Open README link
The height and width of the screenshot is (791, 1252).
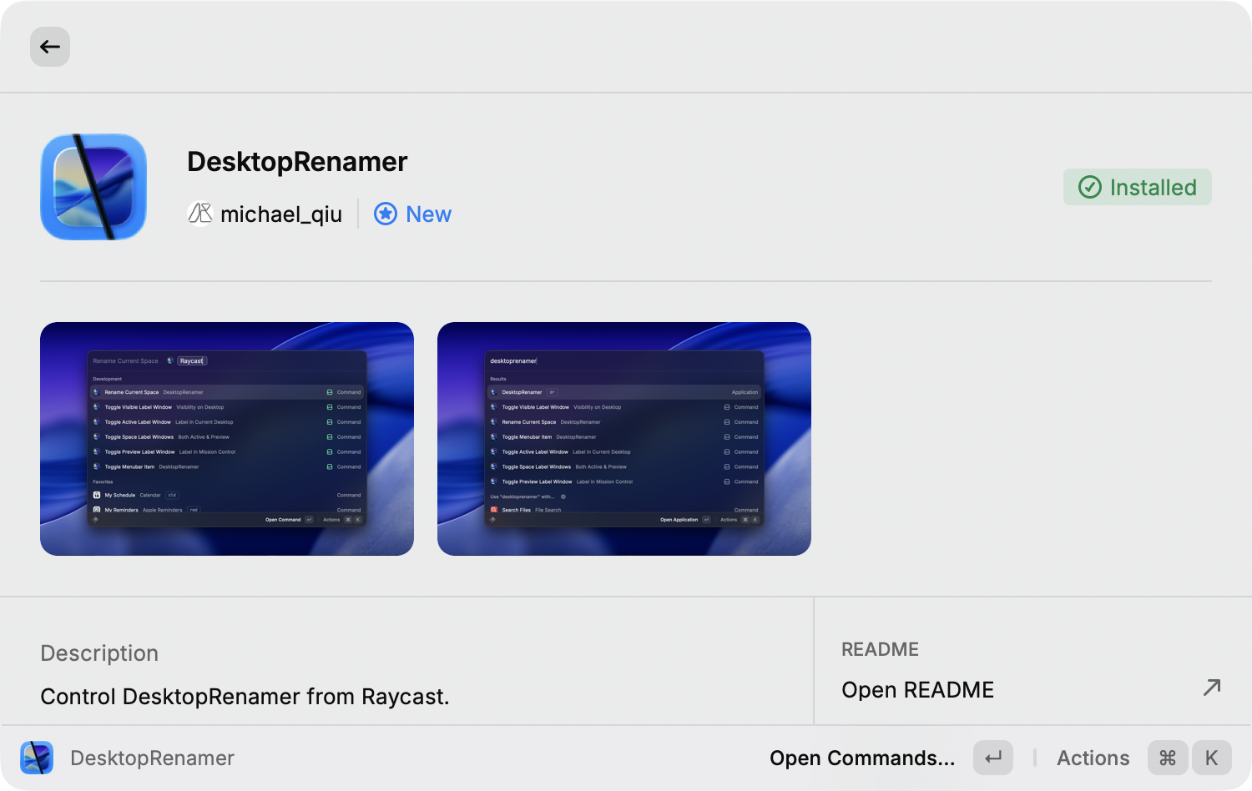click(918, 690)
